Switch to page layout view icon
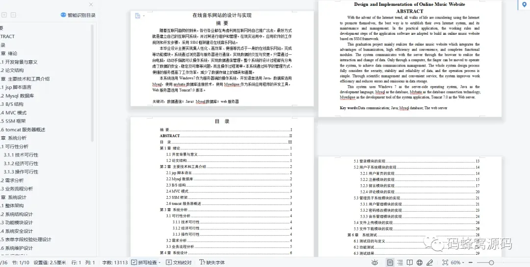Image resolution: width=530 pixels, height=267 pixels. click(390, 263)
